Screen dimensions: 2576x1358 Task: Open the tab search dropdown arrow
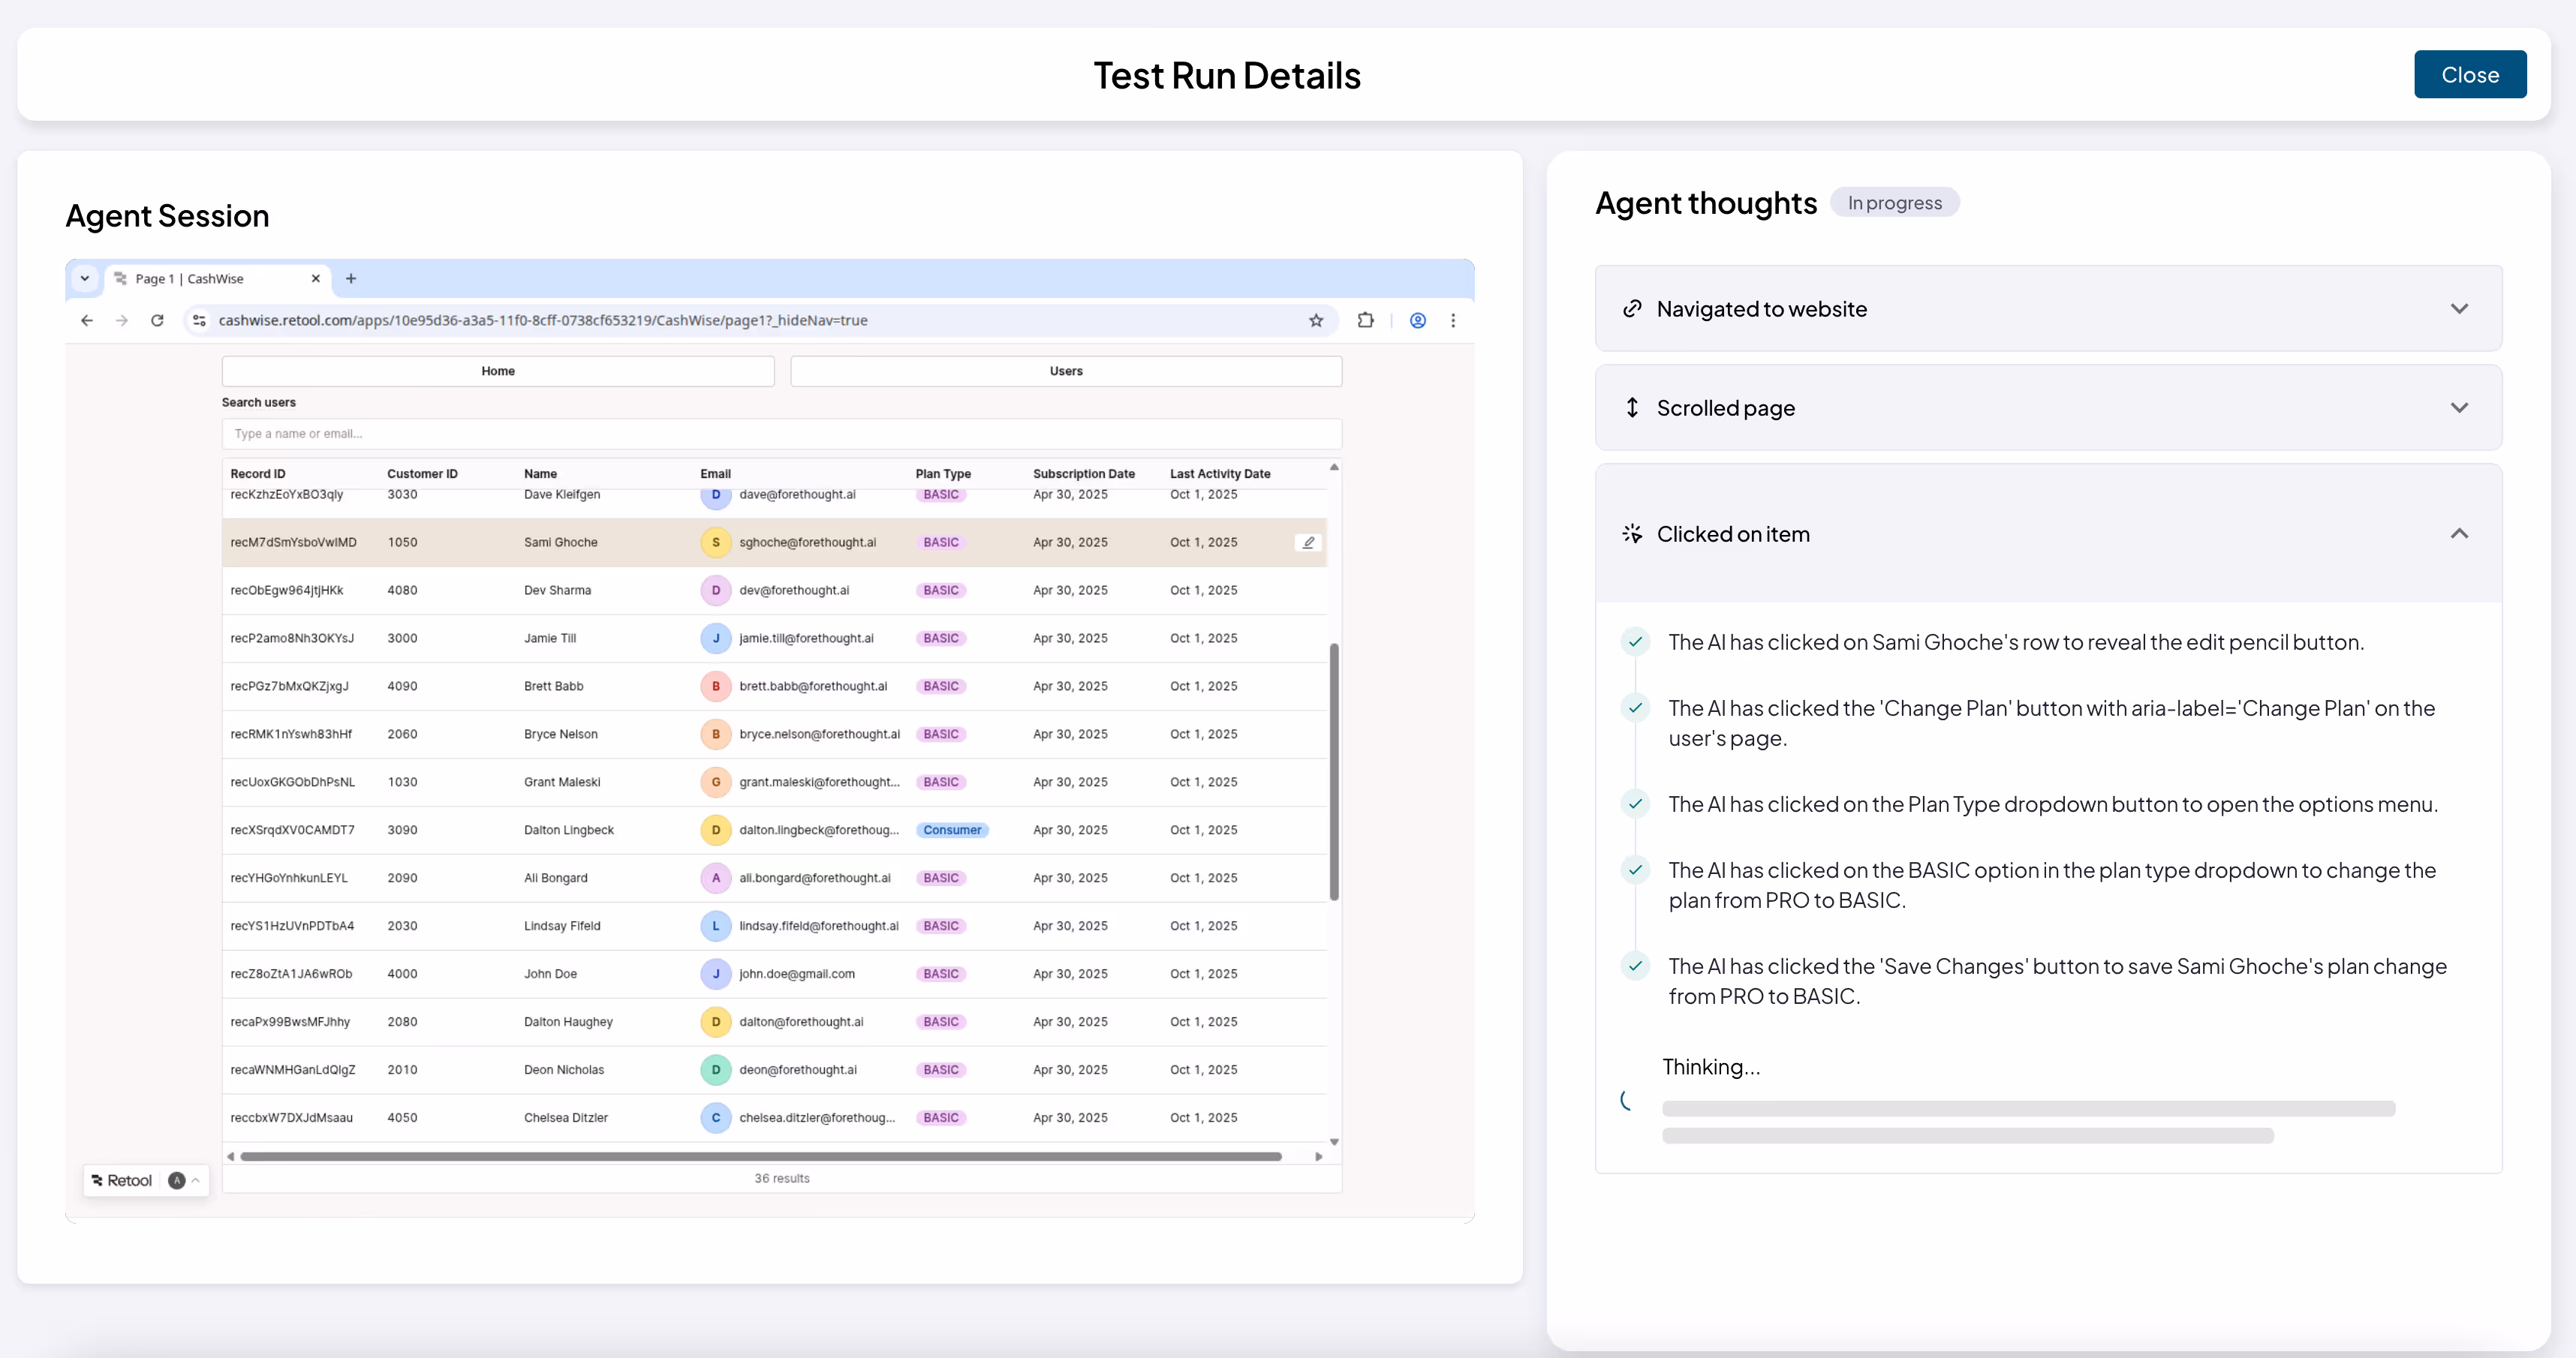pos(85,279)
